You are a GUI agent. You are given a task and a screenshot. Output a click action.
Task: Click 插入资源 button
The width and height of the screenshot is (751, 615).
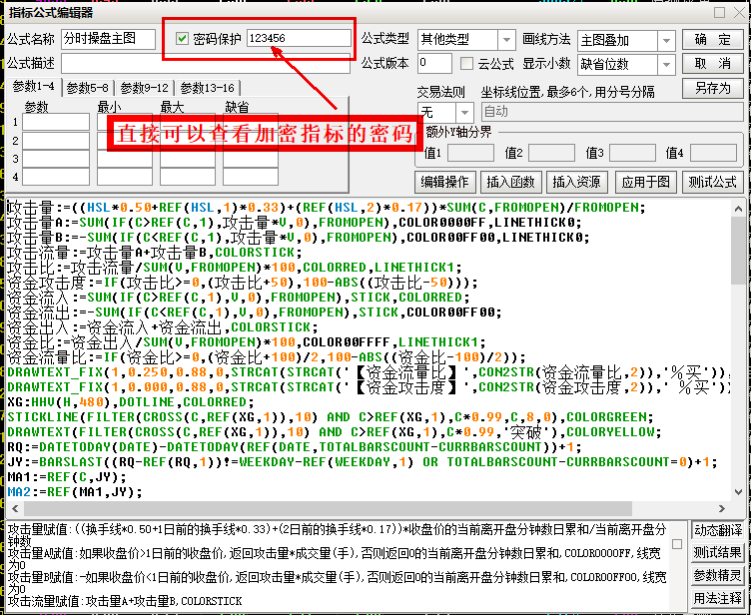[x=576, y=182]
